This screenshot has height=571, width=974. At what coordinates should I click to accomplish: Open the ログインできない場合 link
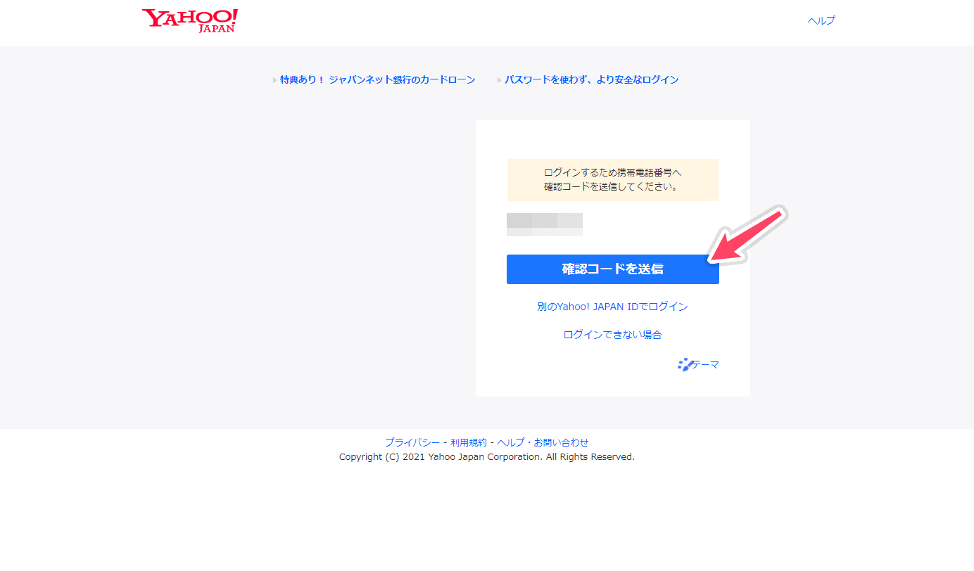point(612,335)
